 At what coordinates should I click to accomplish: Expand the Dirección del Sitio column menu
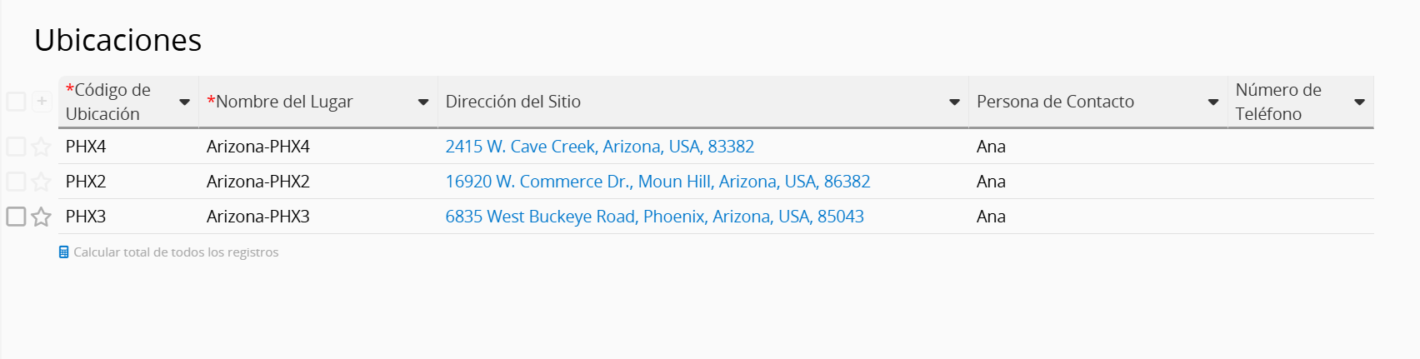pyautogui.click(x=955, y=102)
